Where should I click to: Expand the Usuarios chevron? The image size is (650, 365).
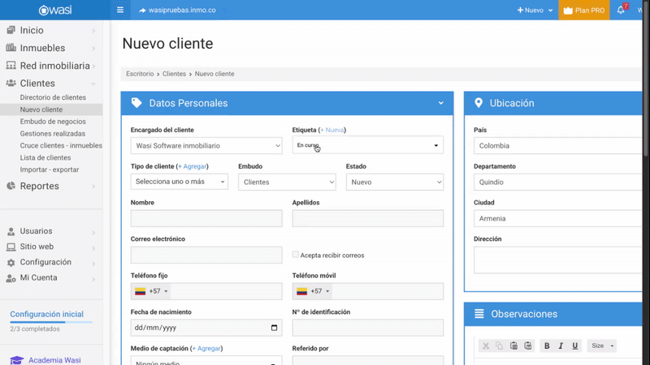(x=93, y=233)
